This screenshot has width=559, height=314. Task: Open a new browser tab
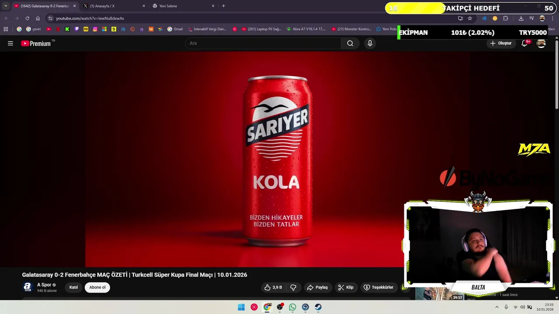pos(224,6)
